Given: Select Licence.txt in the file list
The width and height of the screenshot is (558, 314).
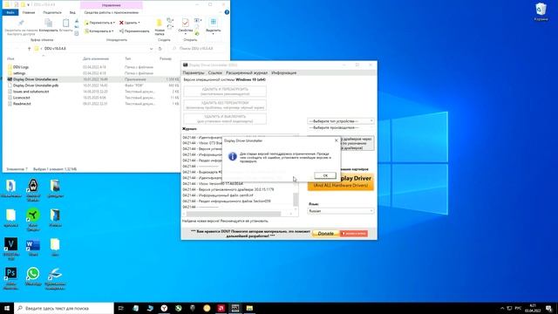Looking at the screenshot, I should coord(21,98).
